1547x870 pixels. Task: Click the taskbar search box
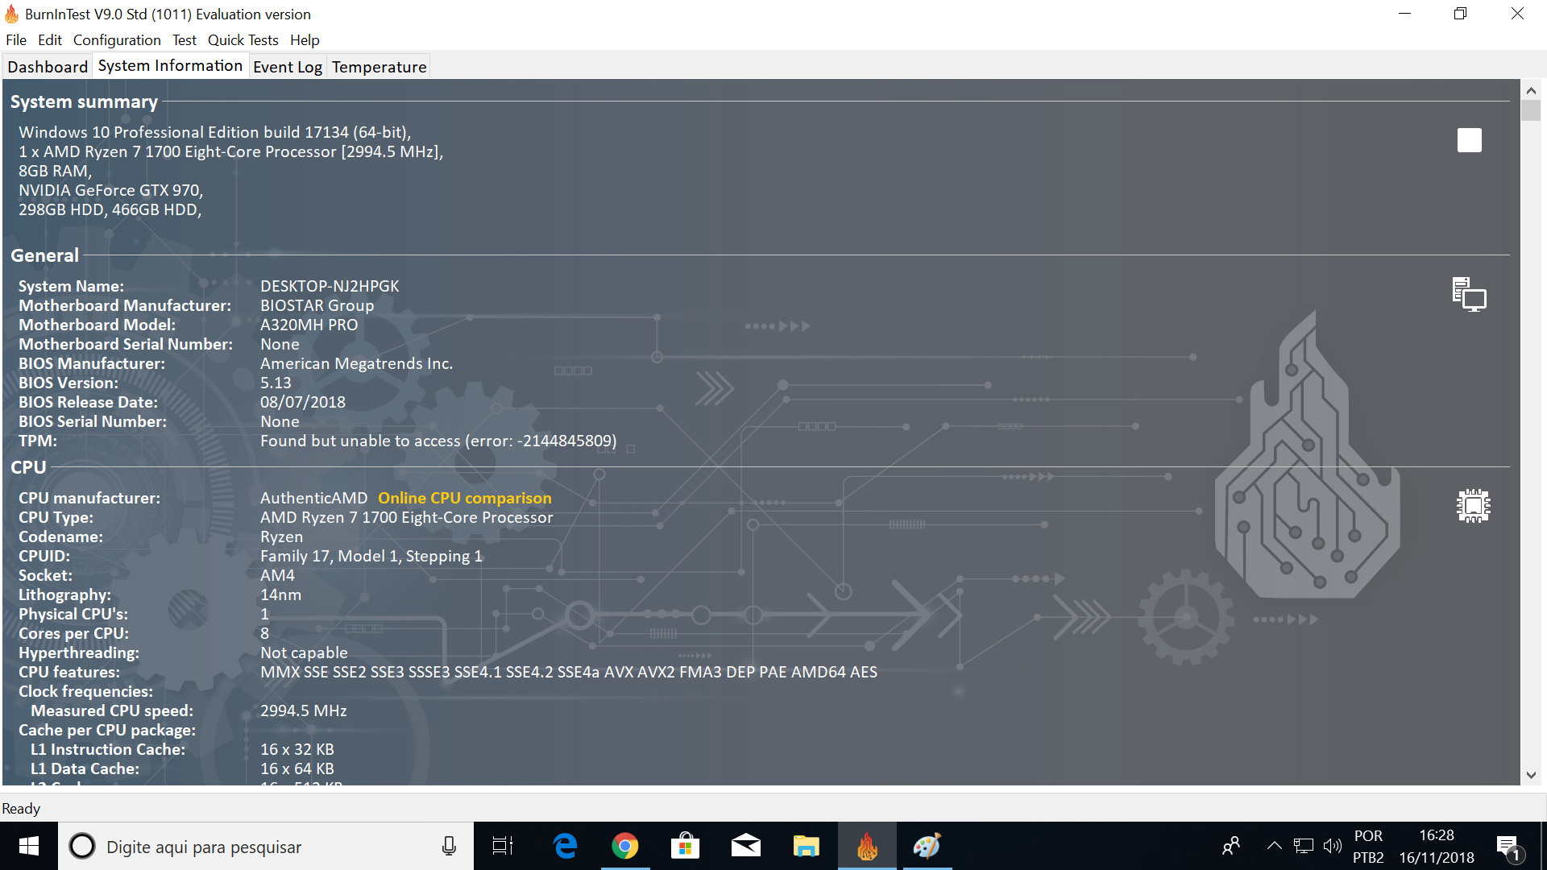pyautogui.click(x=266, y=846)
